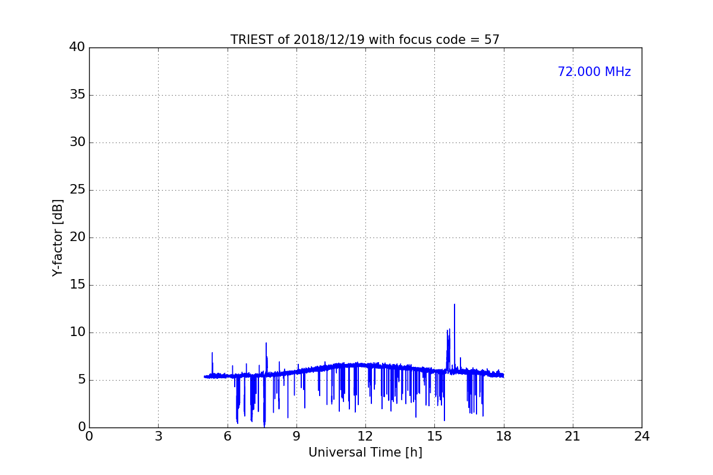Click the X-axis tick value "24"

click(642, 436)
